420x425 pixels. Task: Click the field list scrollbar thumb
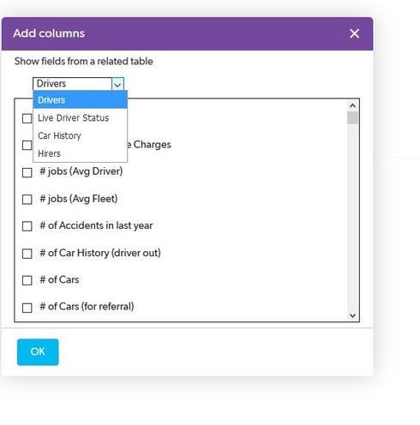point(352,117)
